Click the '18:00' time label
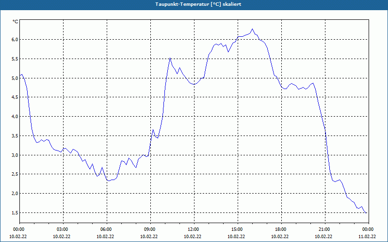Image resolution: width=388 pixels, height=242 pixels. [x=280, y=229]
